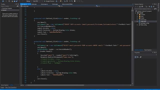Click the Button2_Click method name in code
The image size is (160, 90).
point(52,41)
